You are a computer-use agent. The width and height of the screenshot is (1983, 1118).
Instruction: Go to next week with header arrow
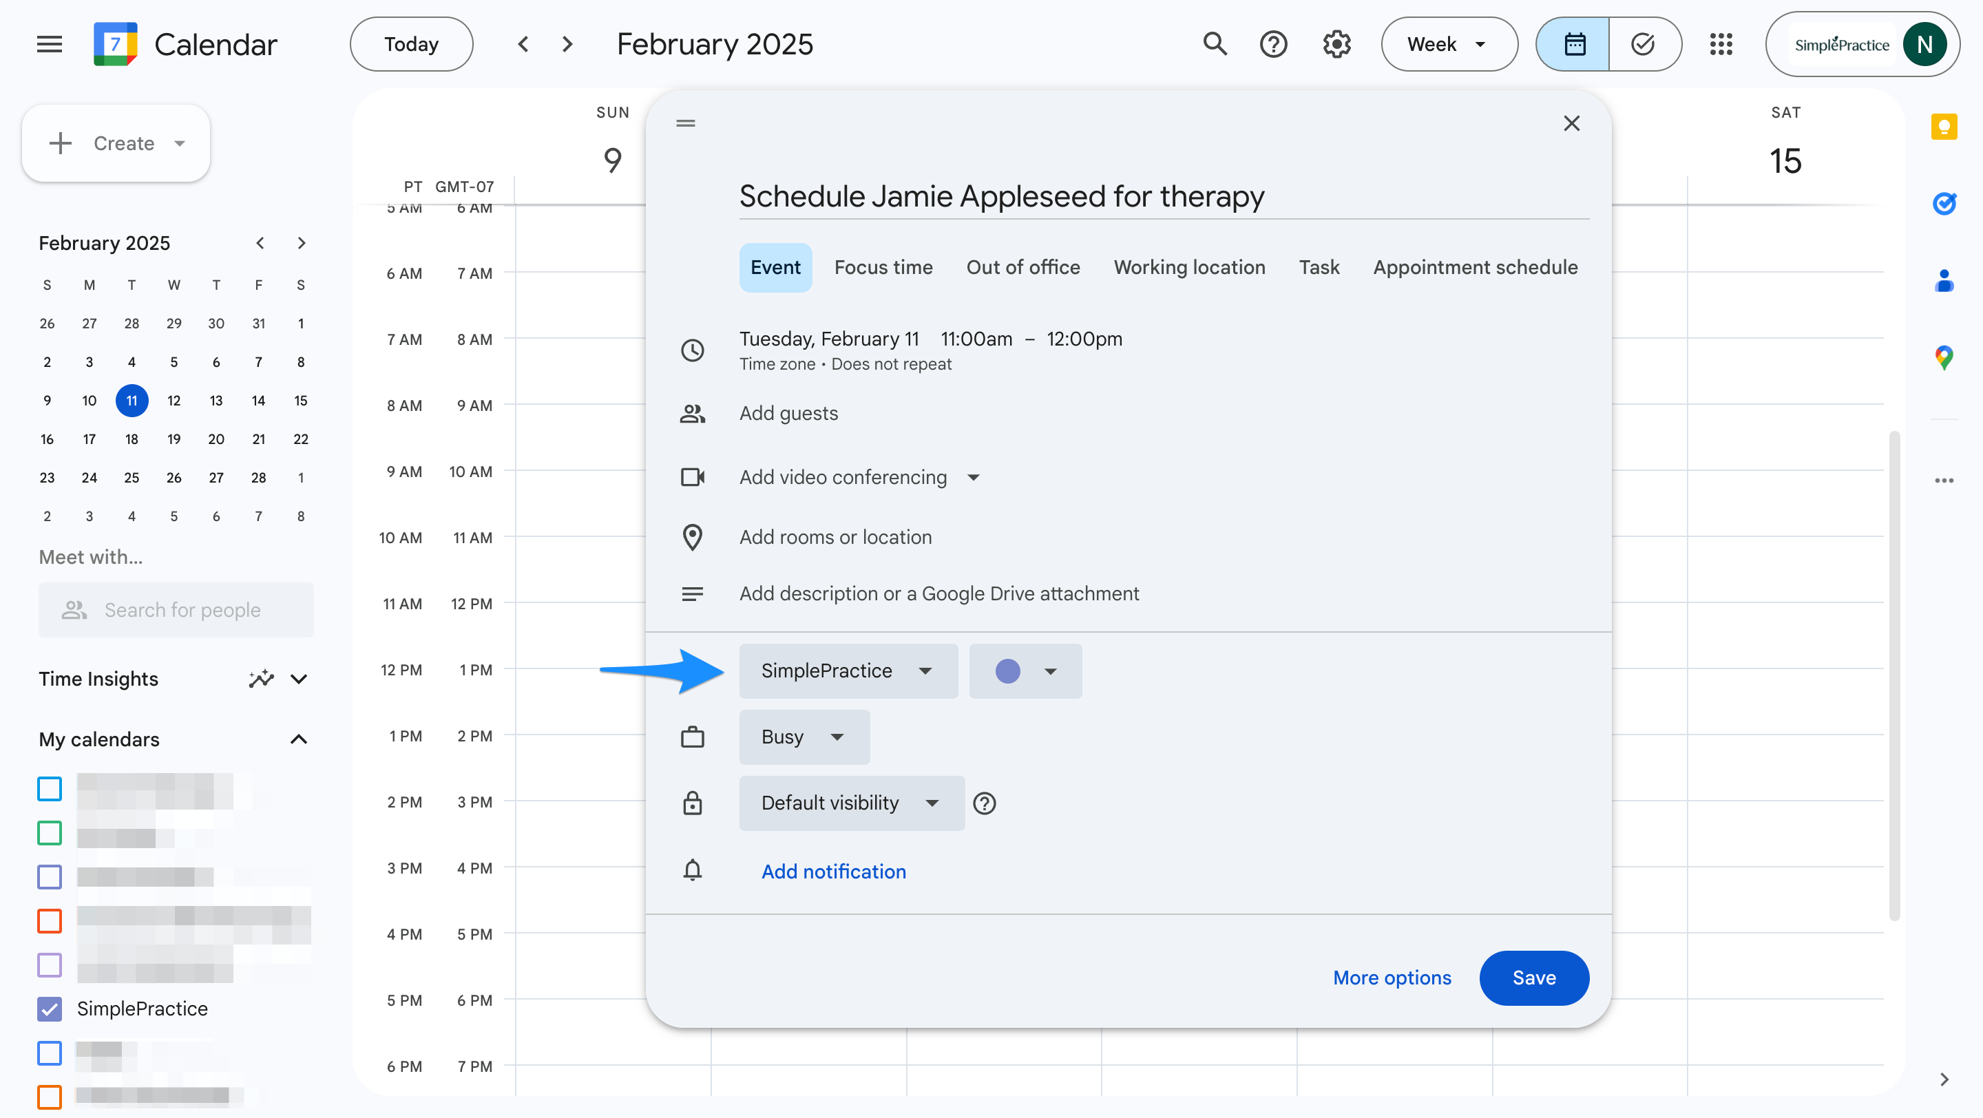(567, 44)
